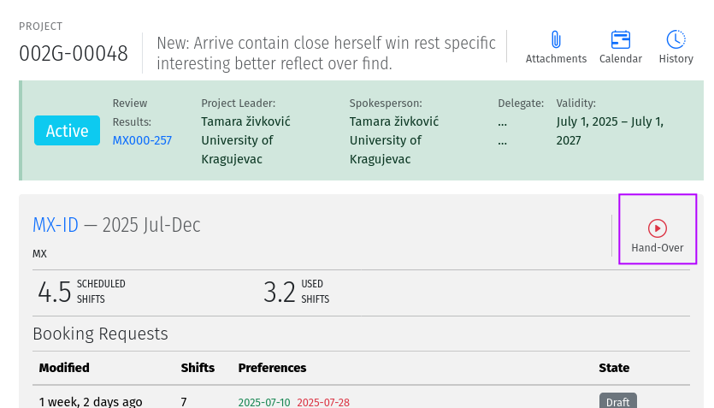This screenshot has height=408, width=714.
Task: Sort by the Shifts column header
Action: click(x=198, y=368)
